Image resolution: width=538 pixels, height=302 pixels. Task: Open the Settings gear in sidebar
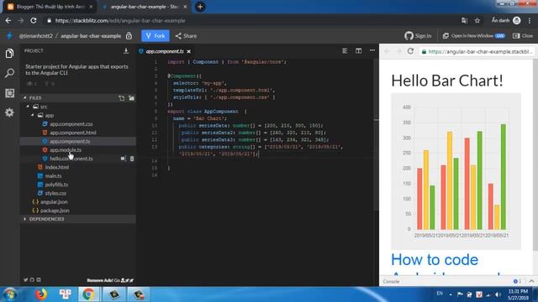click(9, 112)
